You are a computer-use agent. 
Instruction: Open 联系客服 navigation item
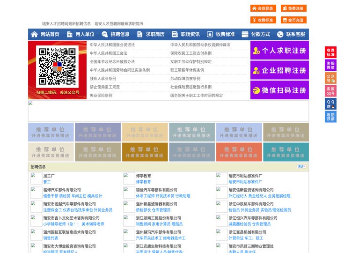pos(295,34)
